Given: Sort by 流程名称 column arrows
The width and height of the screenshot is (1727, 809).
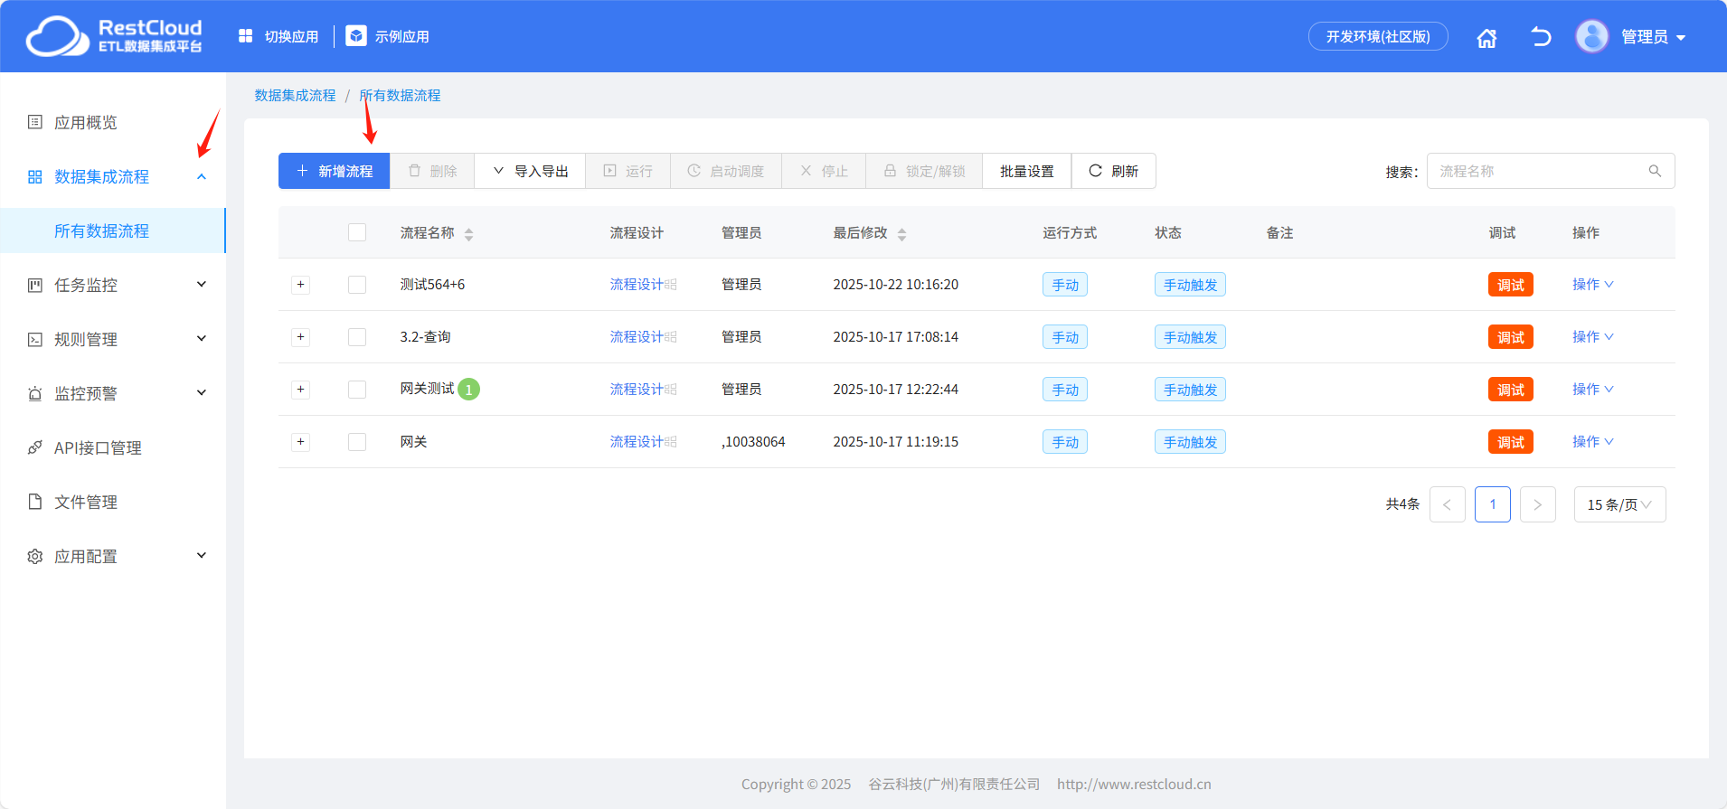Looking at the screenshot, I should click(468, 234).
